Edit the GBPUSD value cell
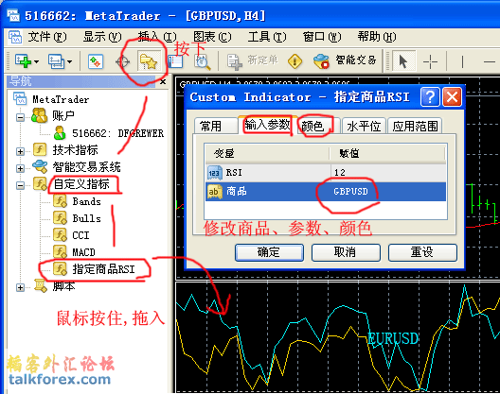The width and height of the screenshot is (500, 394). tap(387, 191)
